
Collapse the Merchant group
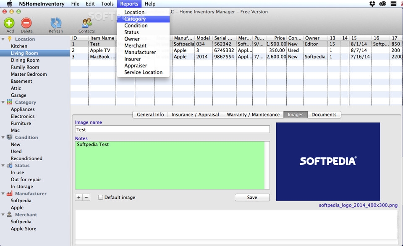coord(3,215)
